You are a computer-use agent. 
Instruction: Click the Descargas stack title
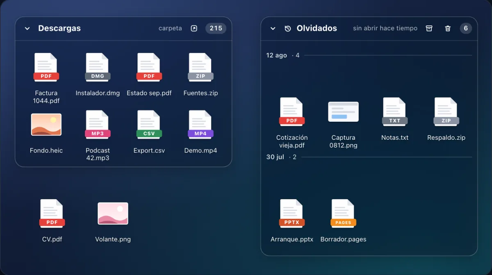59,28
